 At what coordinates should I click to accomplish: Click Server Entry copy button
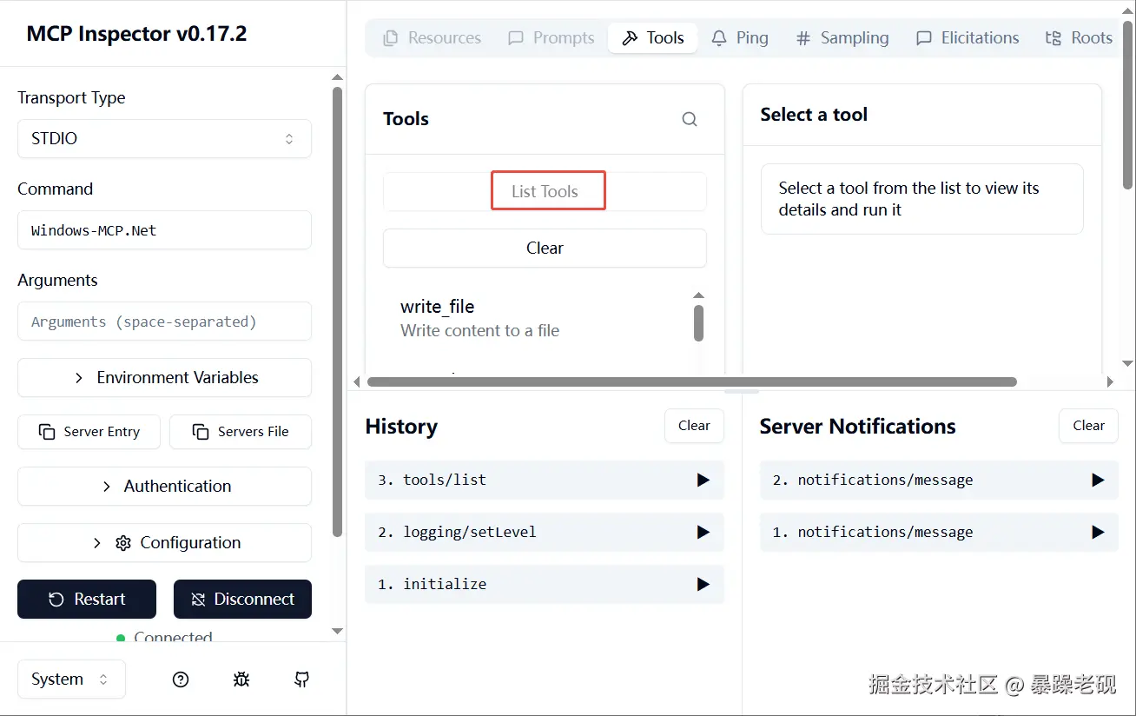[x=89, y=432]
